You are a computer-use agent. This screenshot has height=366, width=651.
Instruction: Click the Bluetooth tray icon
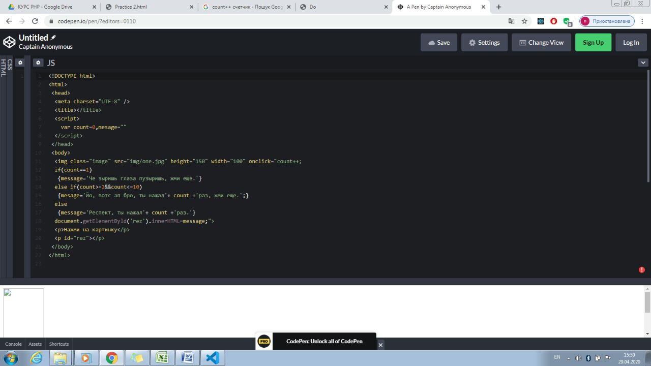coord(588,358)
